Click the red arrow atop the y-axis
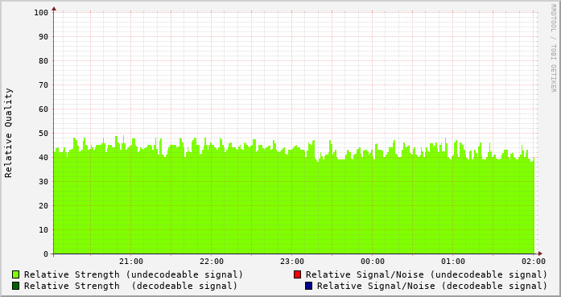 point(54,9)
